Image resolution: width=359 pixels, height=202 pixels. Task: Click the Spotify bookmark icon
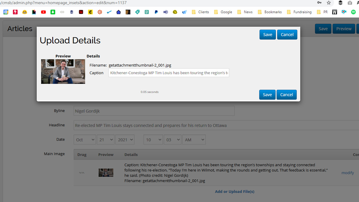pyautogui.click(x=353, y=12)
